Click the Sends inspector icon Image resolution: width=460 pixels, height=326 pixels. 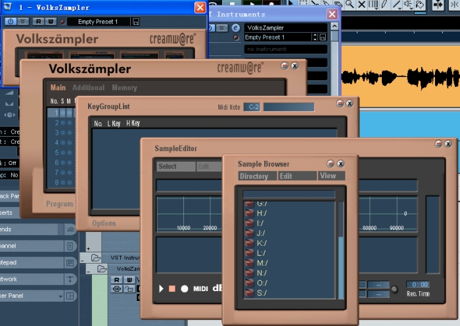click(70, 229)
